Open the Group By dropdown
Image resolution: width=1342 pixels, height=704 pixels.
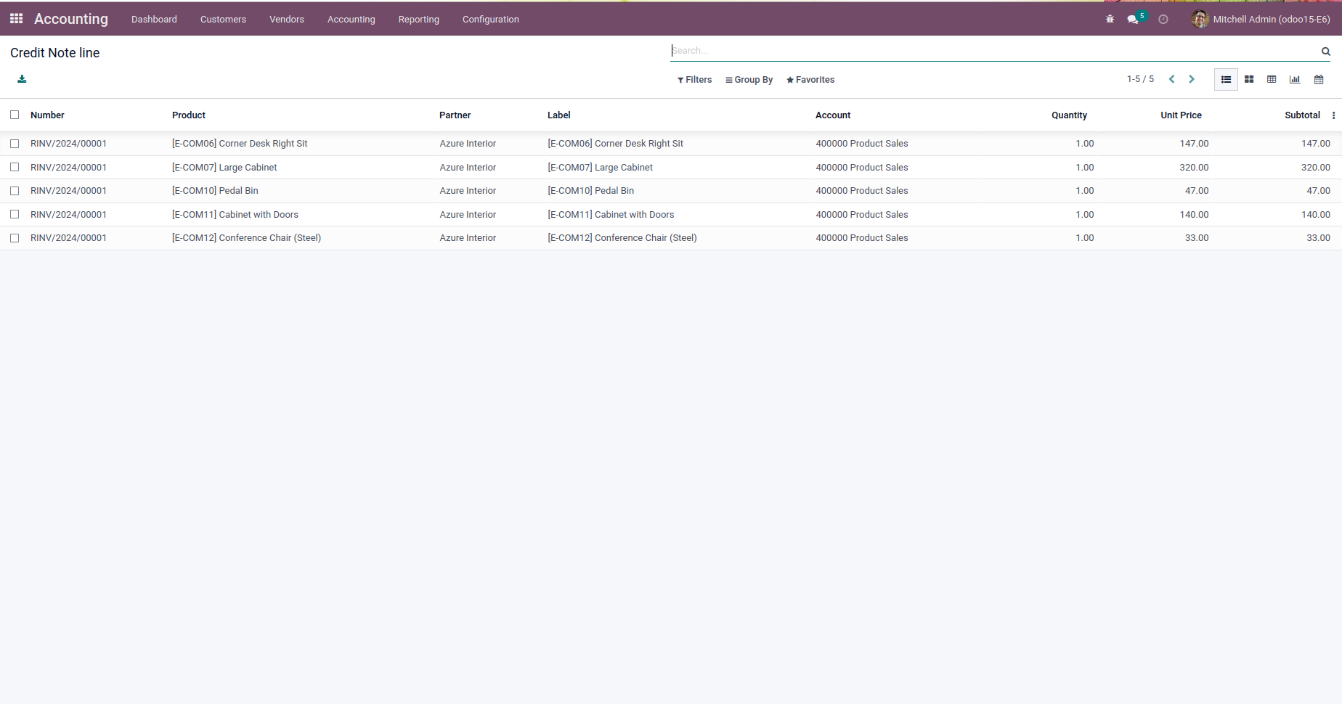tap(749, 80)
